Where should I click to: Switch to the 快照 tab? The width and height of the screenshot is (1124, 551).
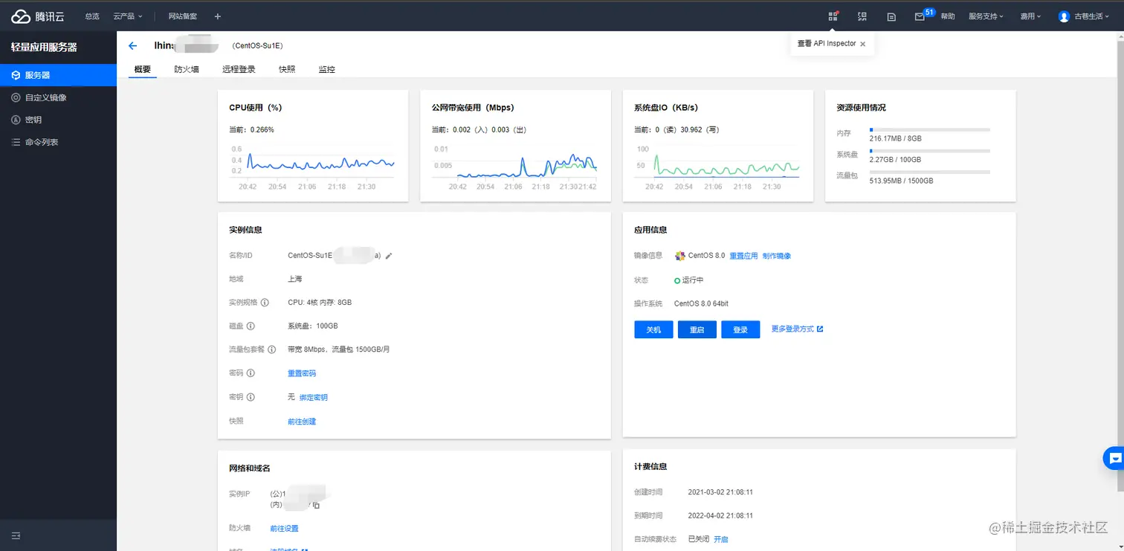287,69
